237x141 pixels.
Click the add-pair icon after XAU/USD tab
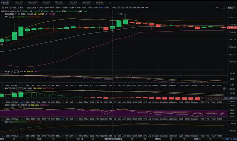coord(110,3)
